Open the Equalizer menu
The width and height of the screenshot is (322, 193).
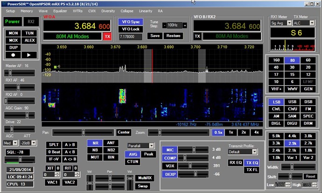tap(60, 11)
